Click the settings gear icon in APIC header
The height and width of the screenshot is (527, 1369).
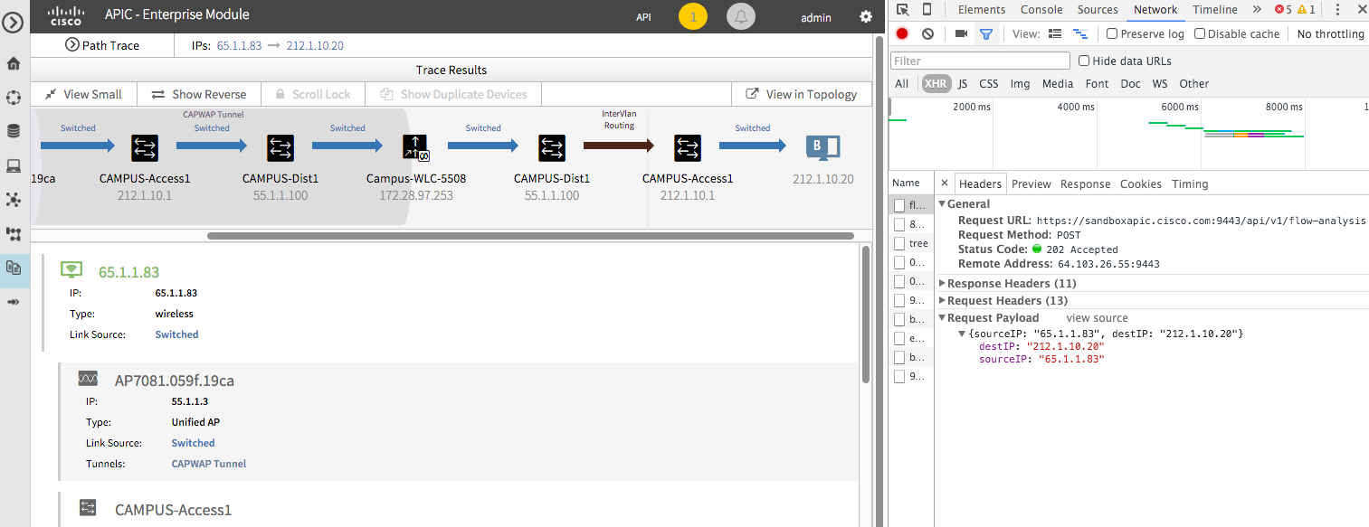tap(866, 17)
